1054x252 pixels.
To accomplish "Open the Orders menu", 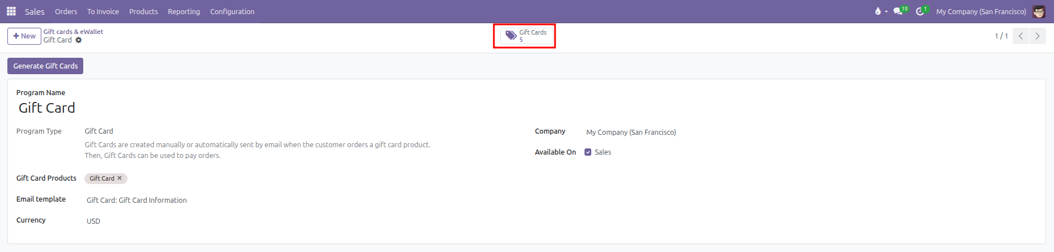I will [66, 11].
